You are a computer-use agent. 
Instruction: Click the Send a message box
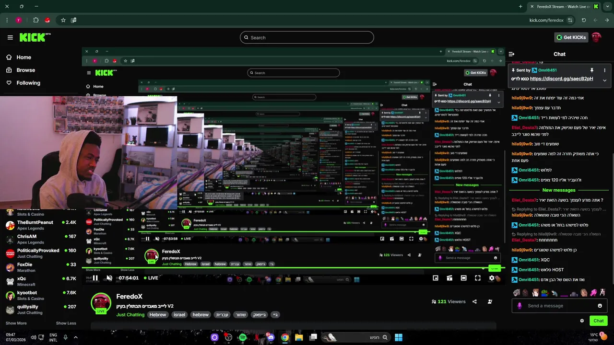click(559, 306)
